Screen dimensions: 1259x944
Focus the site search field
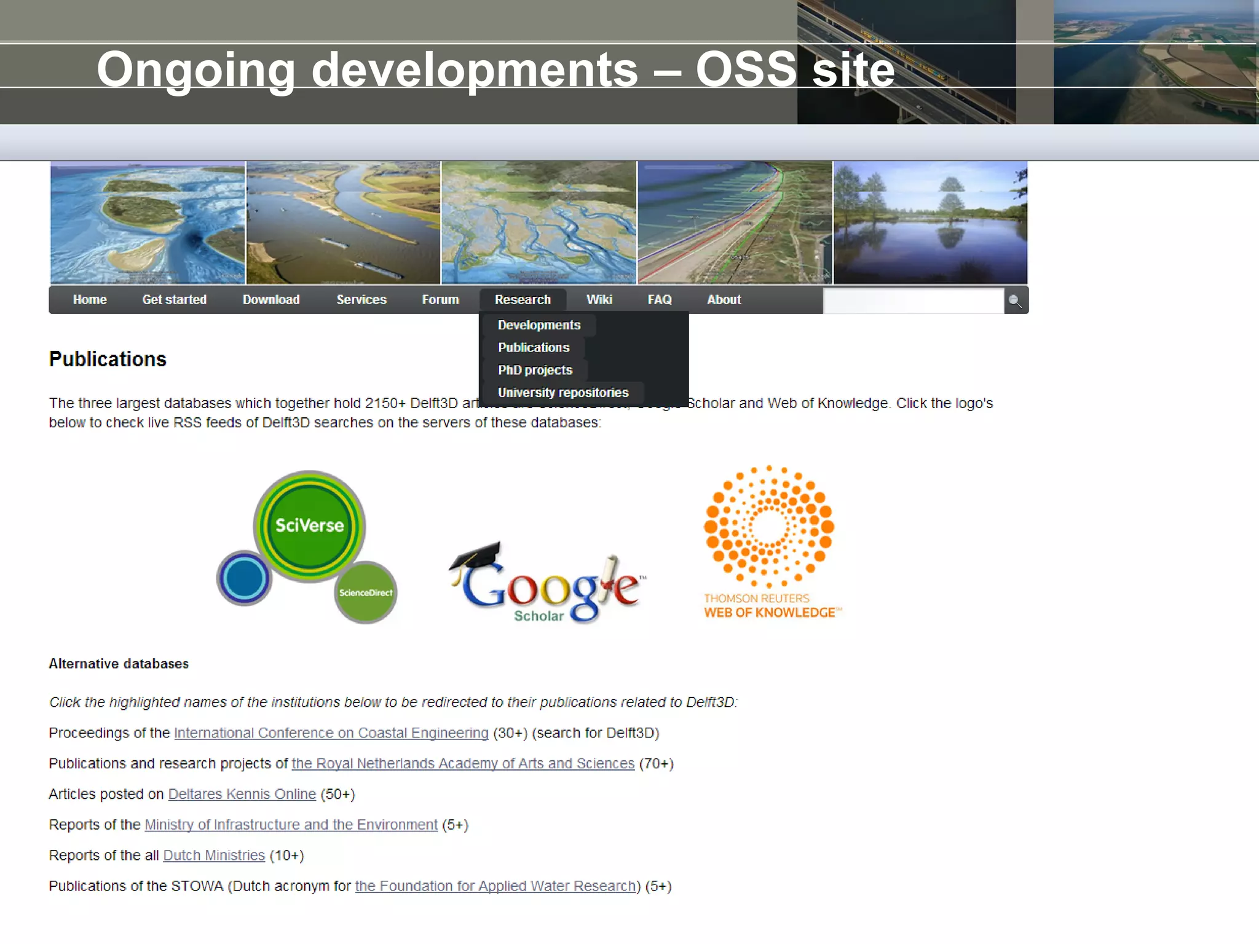tap(914, 301)
